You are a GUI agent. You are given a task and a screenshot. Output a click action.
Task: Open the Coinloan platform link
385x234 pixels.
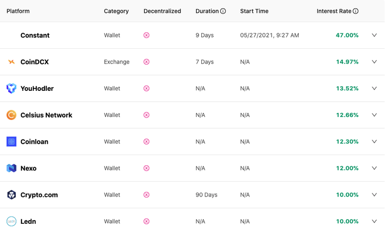34,142
